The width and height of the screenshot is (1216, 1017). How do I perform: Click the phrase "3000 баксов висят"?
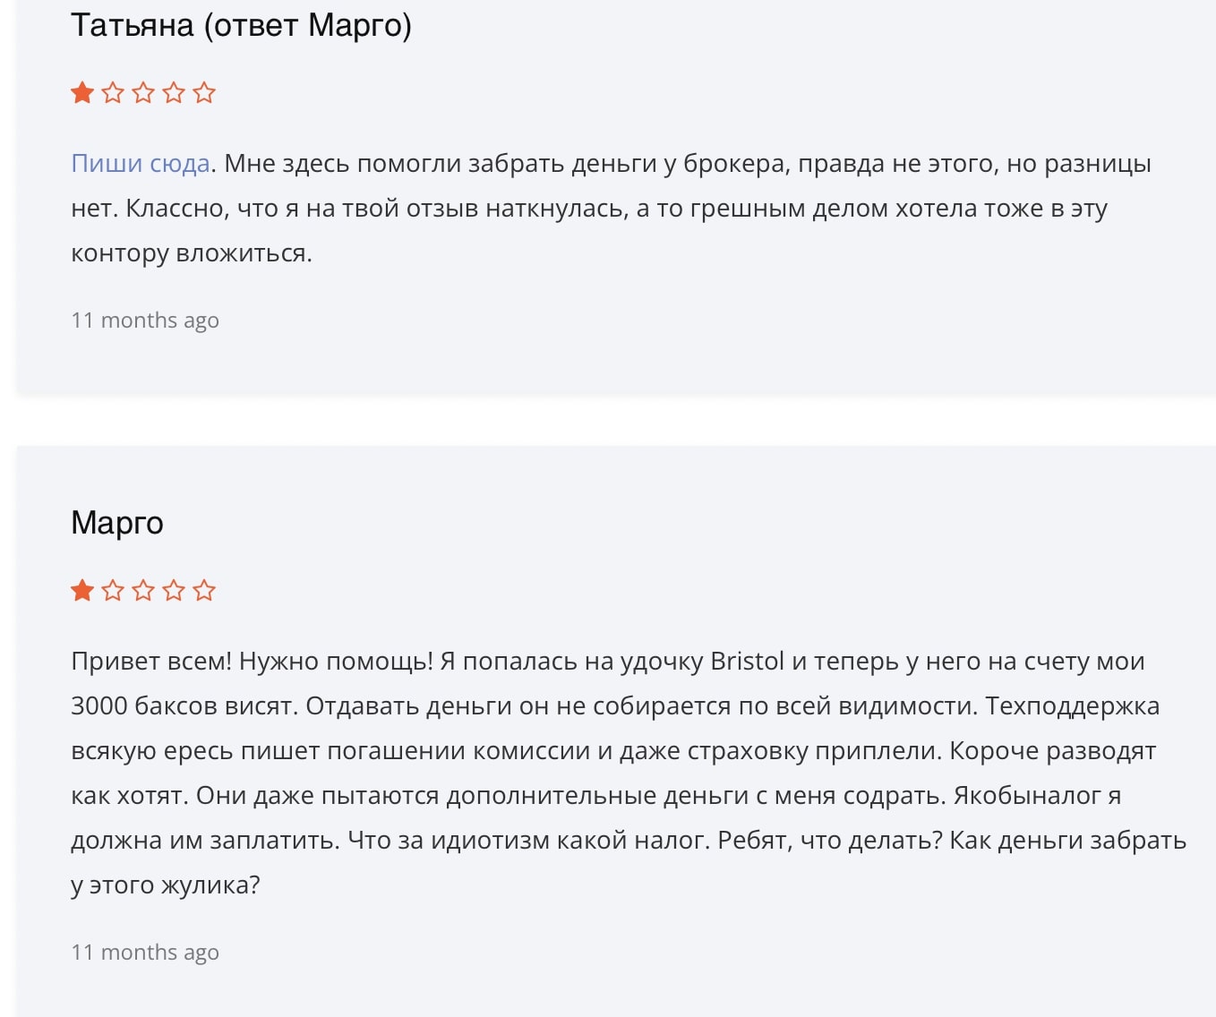coord(182,706)
